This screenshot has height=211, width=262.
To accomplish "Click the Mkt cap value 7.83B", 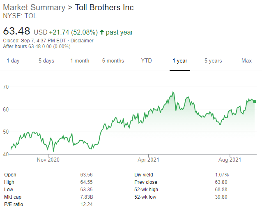I will coord(87,197).
